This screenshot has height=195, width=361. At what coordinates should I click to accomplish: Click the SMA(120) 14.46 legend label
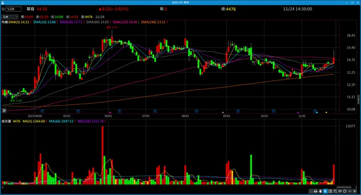125,22
